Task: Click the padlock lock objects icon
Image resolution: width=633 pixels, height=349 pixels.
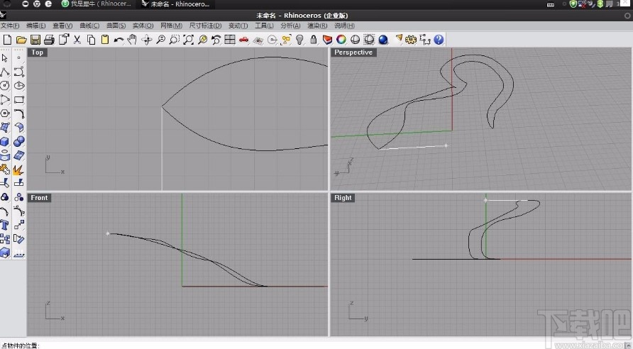Action: pos(313,40)
